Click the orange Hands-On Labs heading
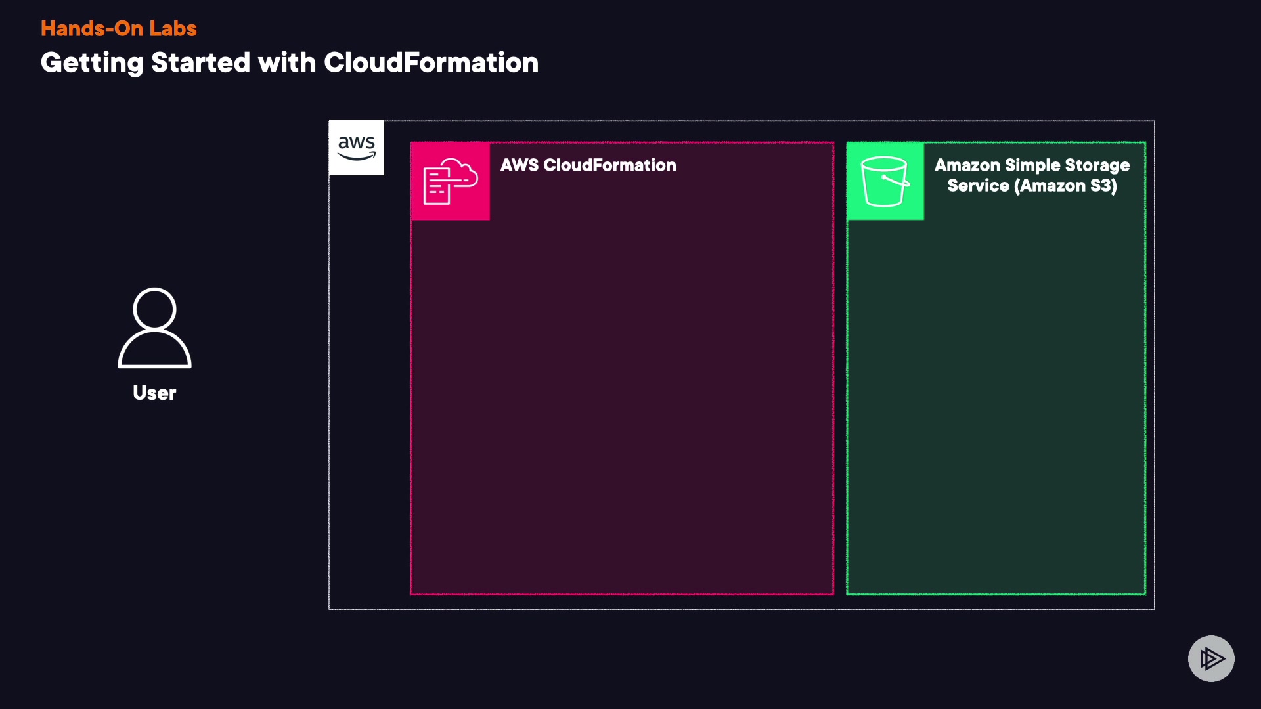 click(118, 28)
